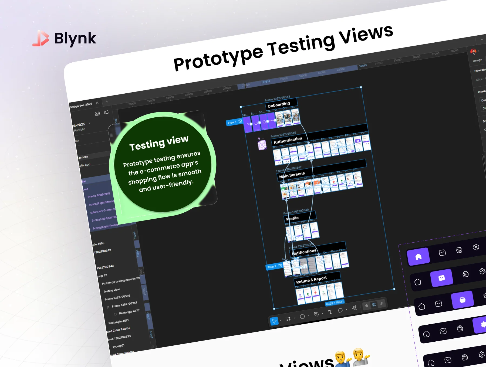
Task: Click the settings gear in first nav bar
Action: click(476, 247)
